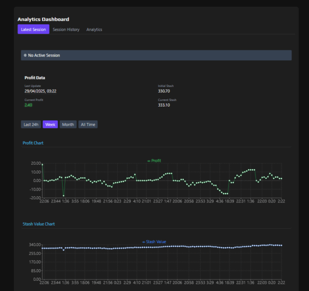Click the 85.00 axis label on Stash chart

(36, 271)
